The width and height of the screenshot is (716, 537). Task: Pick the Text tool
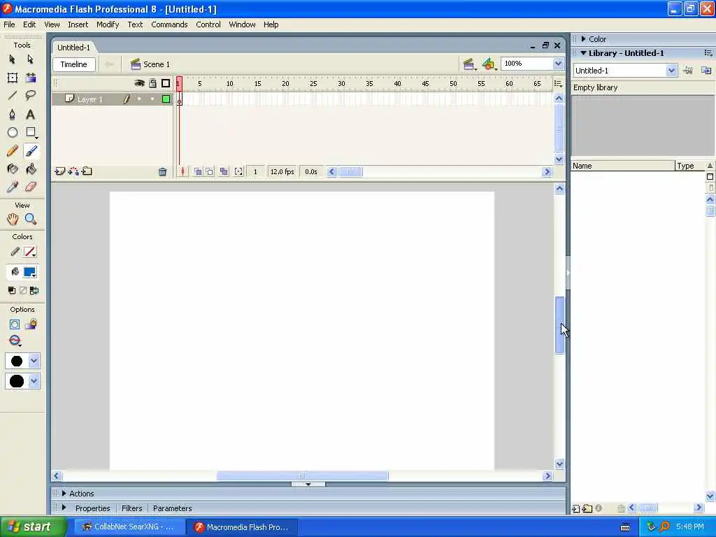tap(30, 114)
